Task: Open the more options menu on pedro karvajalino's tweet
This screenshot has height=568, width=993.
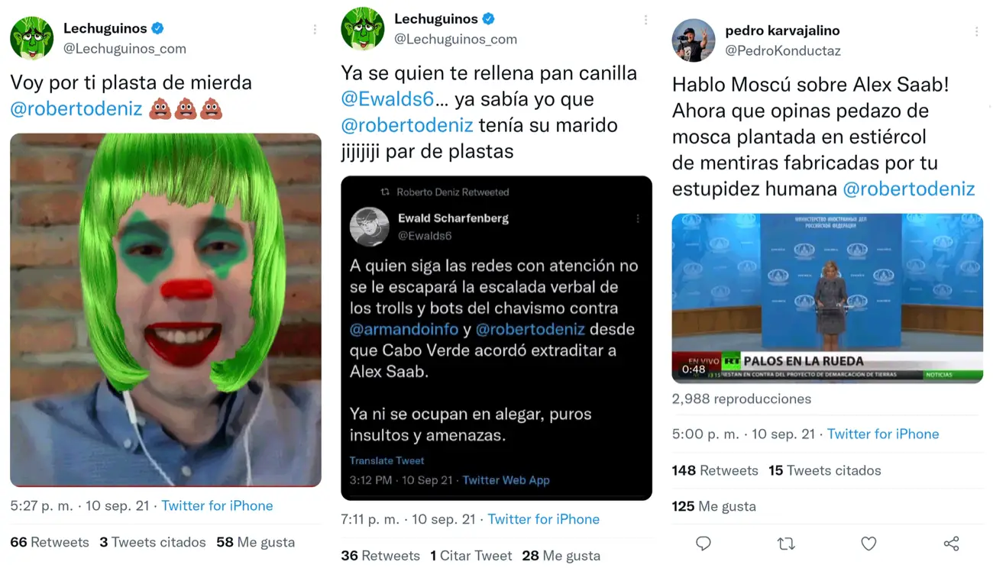Action: (976, 32)
